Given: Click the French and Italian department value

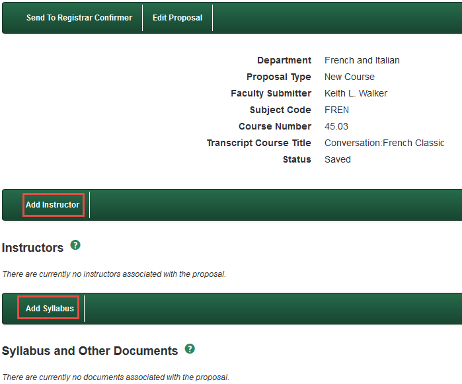Looking at the screenshot, I should pyautogui.click(x=362, y=60).
